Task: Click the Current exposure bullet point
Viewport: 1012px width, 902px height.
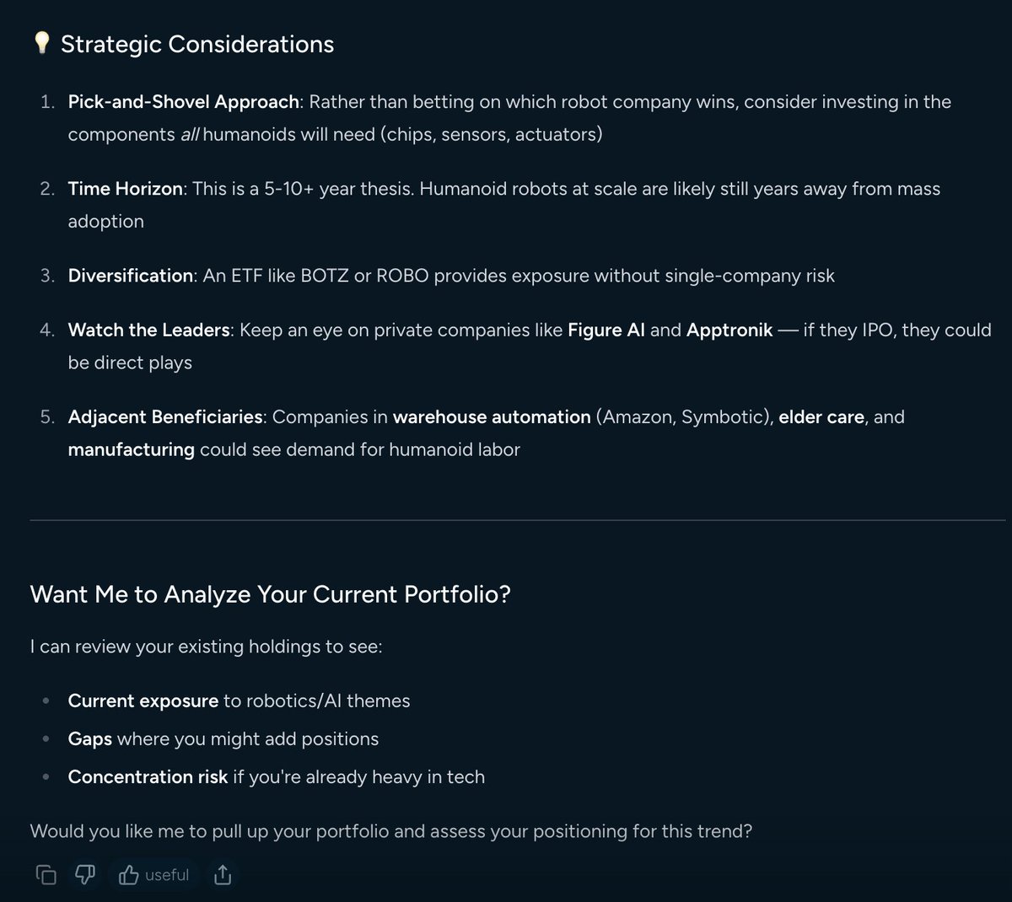Action: tap(143, 701)
